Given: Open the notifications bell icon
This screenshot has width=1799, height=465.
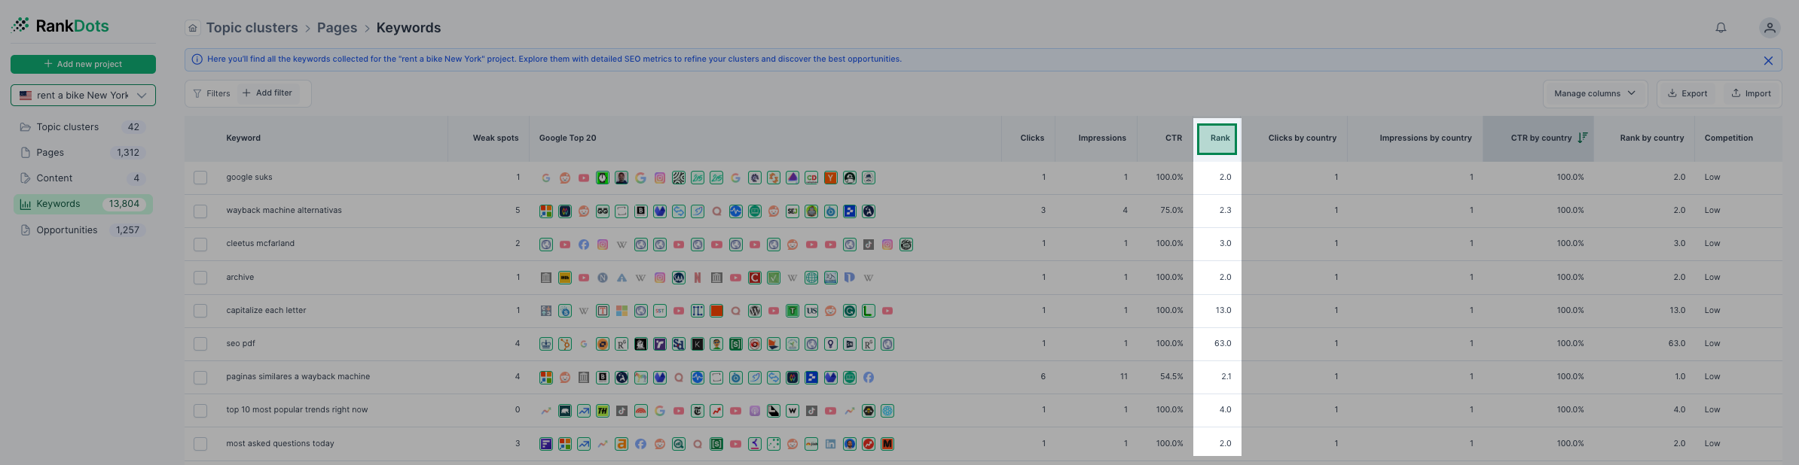Looking at the screenshot, I should coord(1721,28).
